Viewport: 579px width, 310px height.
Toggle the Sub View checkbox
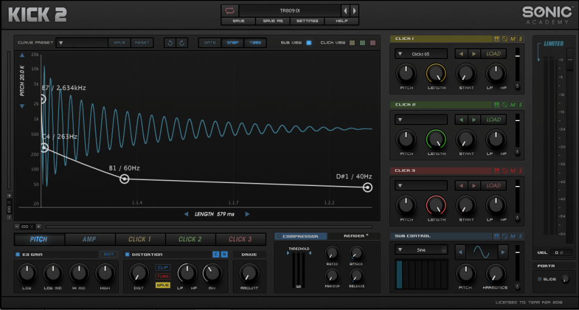[x=309, y=43]
